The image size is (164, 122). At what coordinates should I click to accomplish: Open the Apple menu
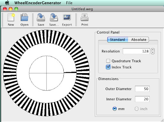[7, 3]
